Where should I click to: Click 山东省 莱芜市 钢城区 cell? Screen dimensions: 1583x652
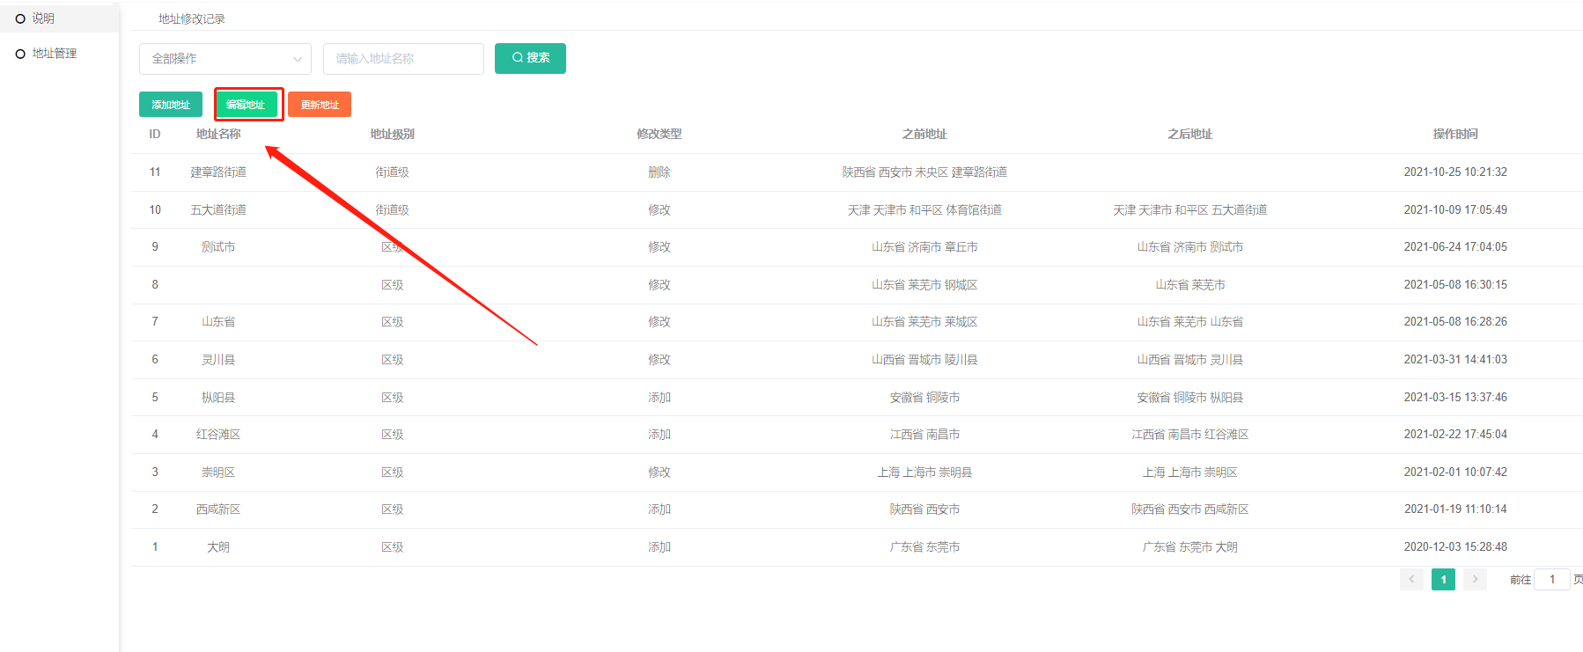pos(924,285)
